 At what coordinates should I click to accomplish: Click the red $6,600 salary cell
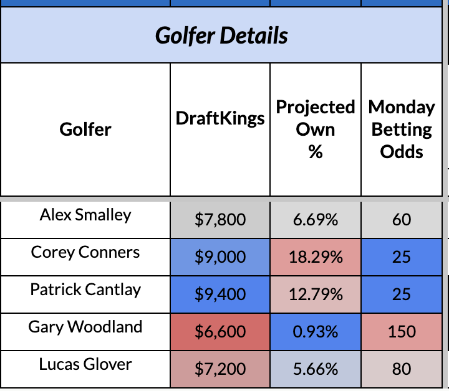(x=220, y=332)
